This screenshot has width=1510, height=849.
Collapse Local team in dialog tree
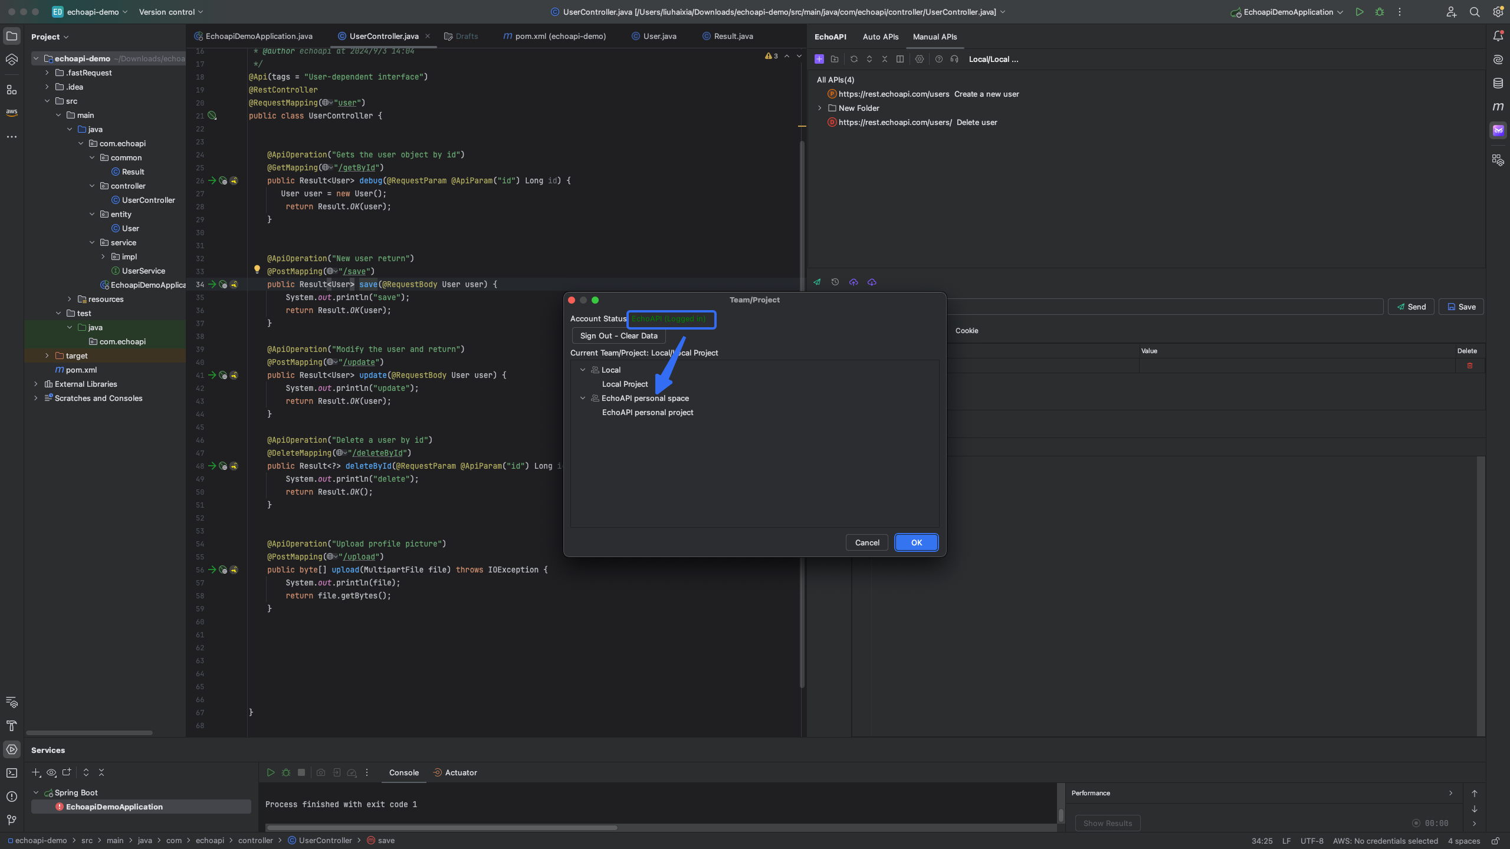pyautogui.click(x=583, y=370)
